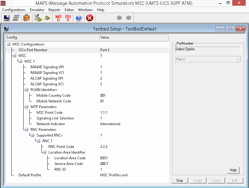
Task: Open the Emulator menu
Action: click(37, 10)
